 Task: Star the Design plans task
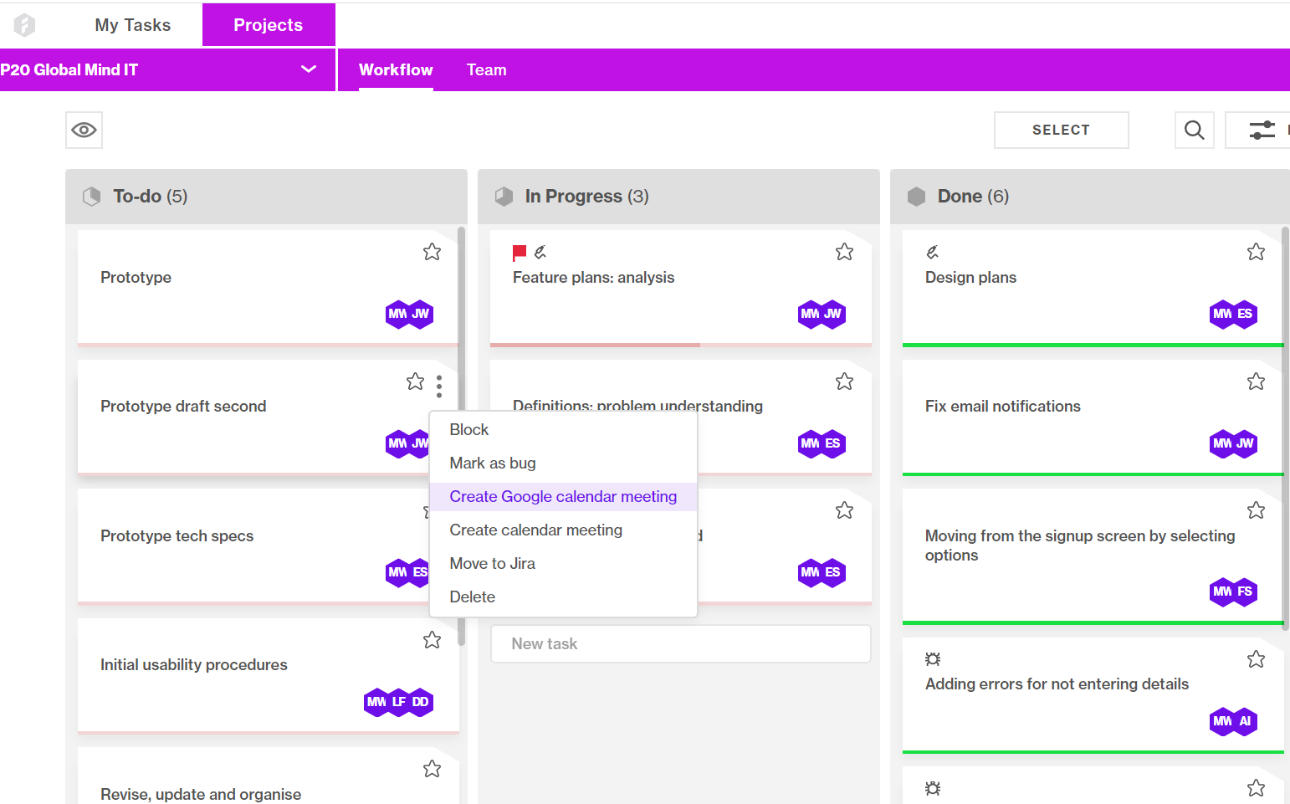pos(1256,252)
